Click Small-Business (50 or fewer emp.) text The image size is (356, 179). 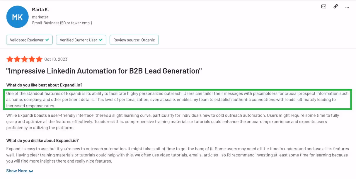(62, 23)
